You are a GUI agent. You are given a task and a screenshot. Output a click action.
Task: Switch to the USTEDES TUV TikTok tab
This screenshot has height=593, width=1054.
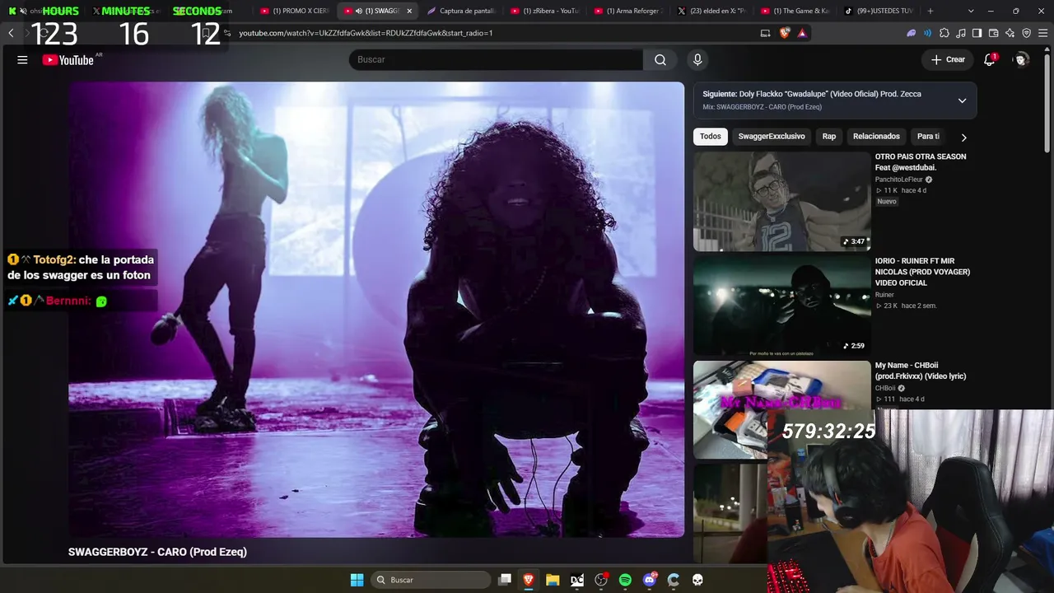coord(879,11)
